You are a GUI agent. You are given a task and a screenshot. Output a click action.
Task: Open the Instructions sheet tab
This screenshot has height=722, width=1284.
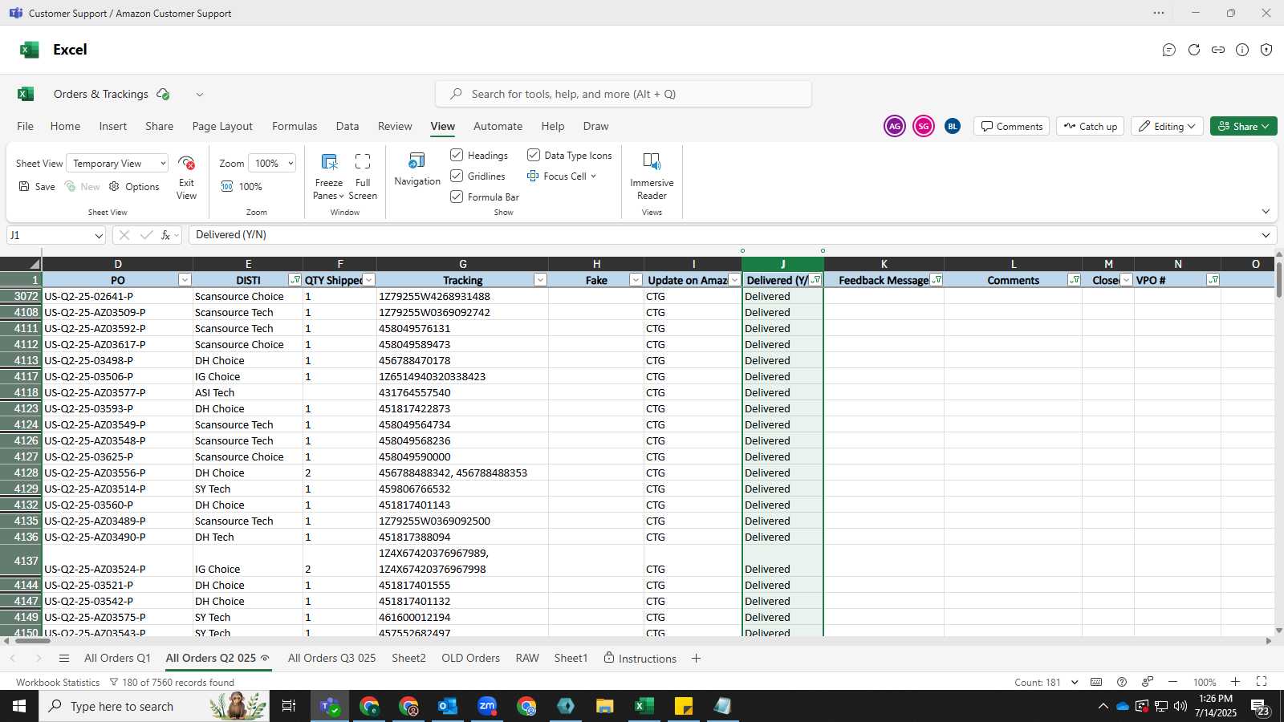(640, 659)
